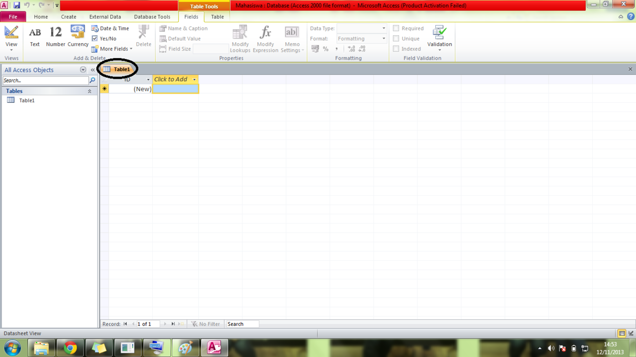Open Validation options
Image resolution: width=636 pixels, height=357 pixels.
coord(440,39)
